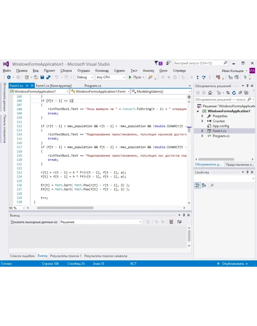
Task: Open the Any CPU platform dropdown
Action: (111, 77)
